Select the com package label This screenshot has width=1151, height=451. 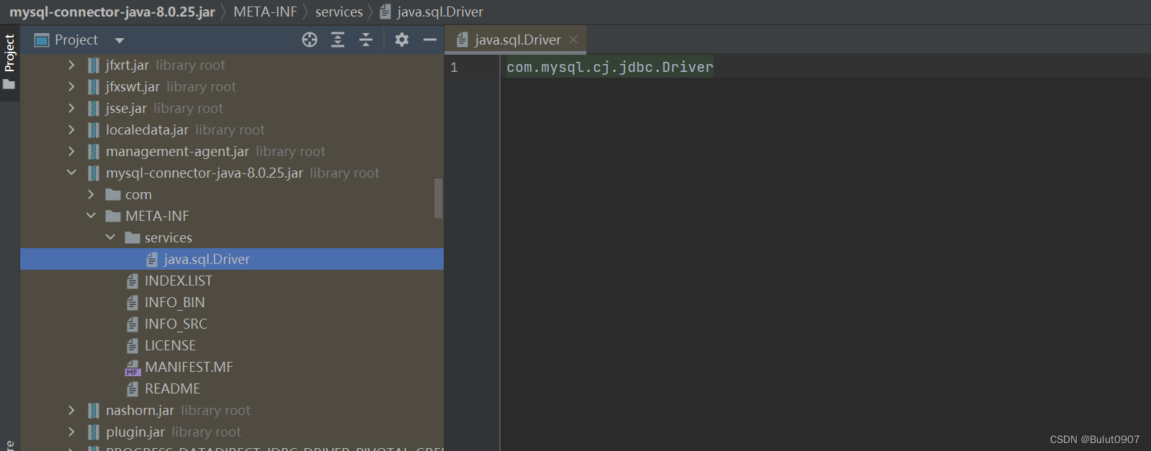138,195
